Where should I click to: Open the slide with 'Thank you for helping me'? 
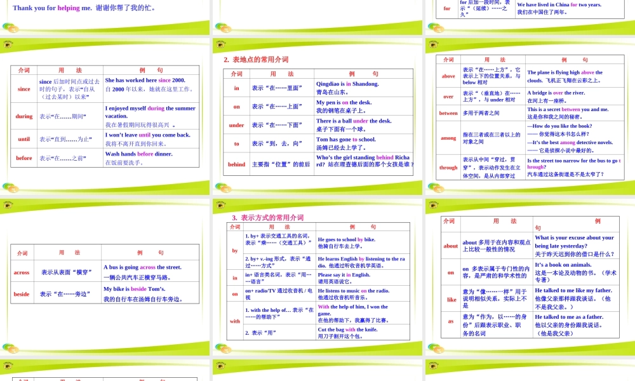coord(105,17)
